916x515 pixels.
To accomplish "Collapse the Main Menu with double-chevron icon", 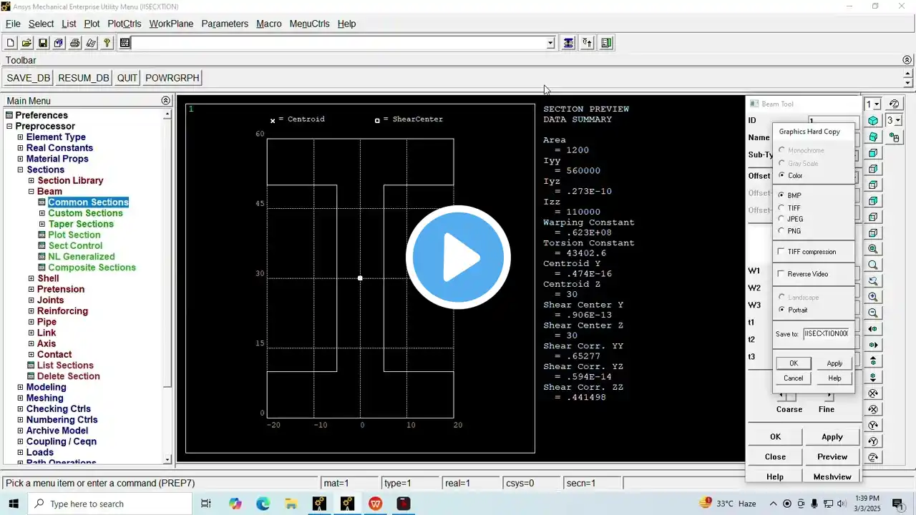I will [x=166, y=101].
